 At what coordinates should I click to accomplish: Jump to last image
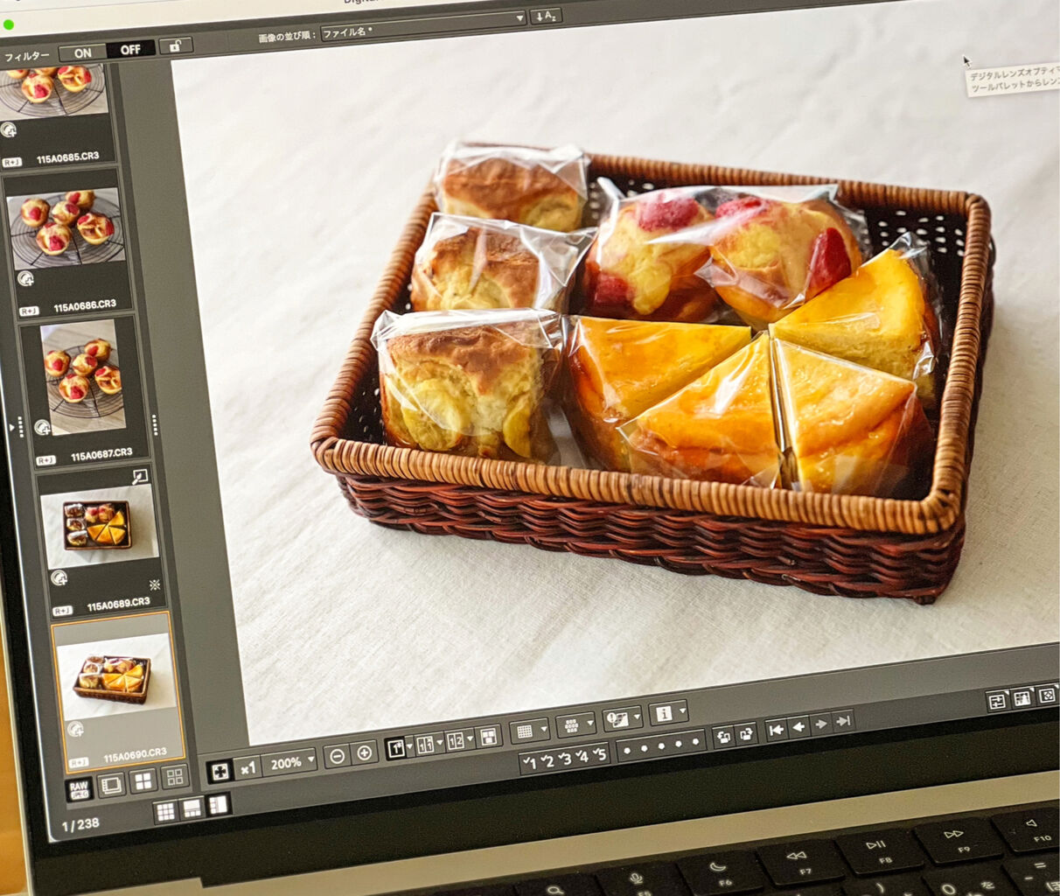(x=842, y=722)
